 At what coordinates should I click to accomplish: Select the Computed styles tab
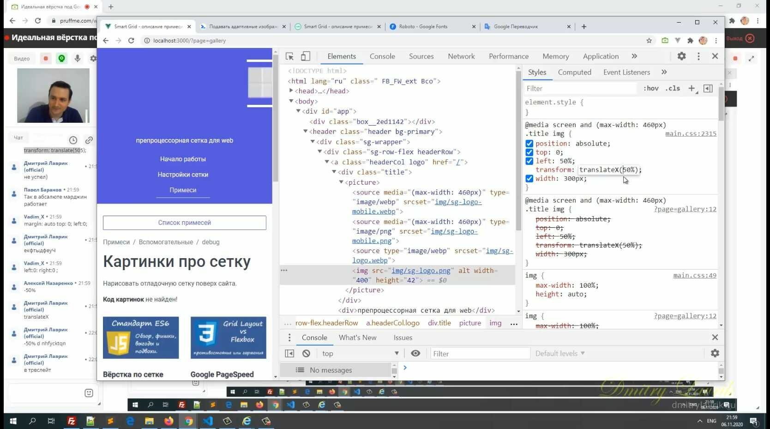click(x=574, y=72)
